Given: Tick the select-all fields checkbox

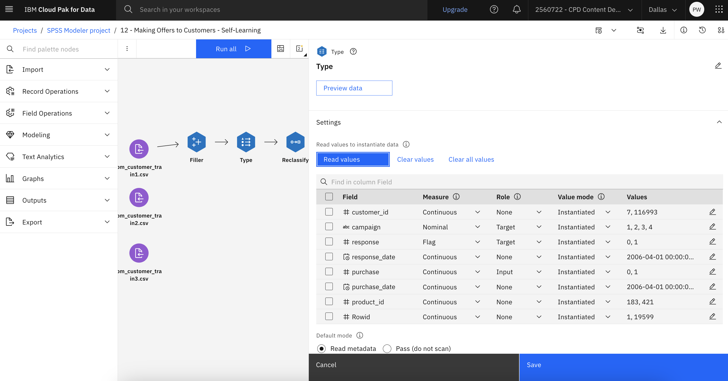Looking at the screenshot, I should click(x=329, y=197).
